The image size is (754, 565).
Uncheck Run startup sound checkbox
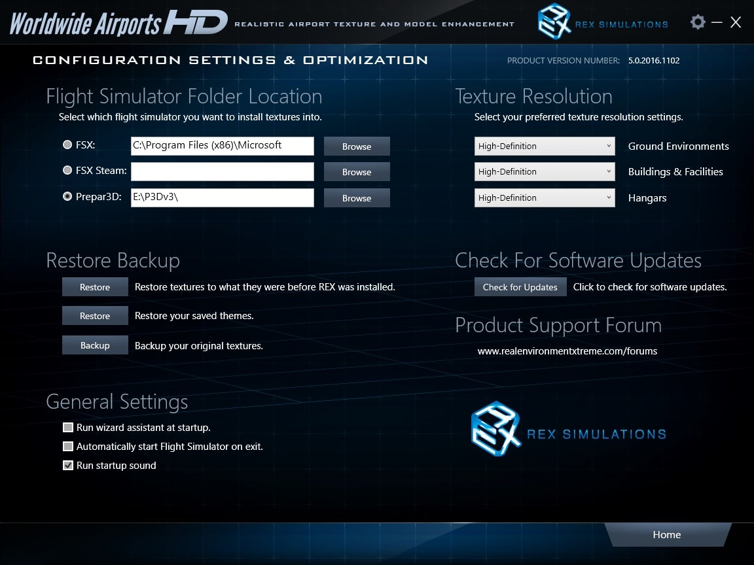pyautogui.click(x=68, y=466)
